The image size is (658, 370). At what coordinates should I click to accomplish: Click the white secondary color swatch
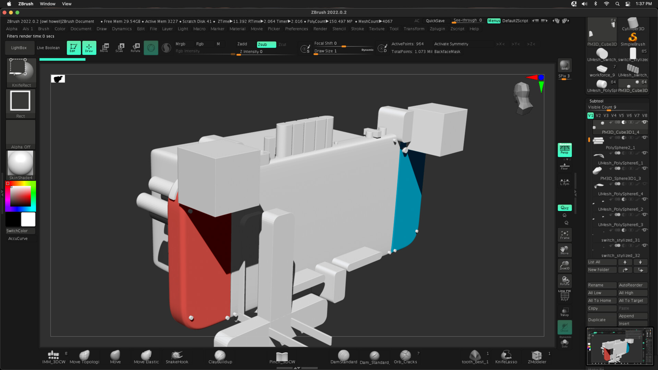click(28, 219)
